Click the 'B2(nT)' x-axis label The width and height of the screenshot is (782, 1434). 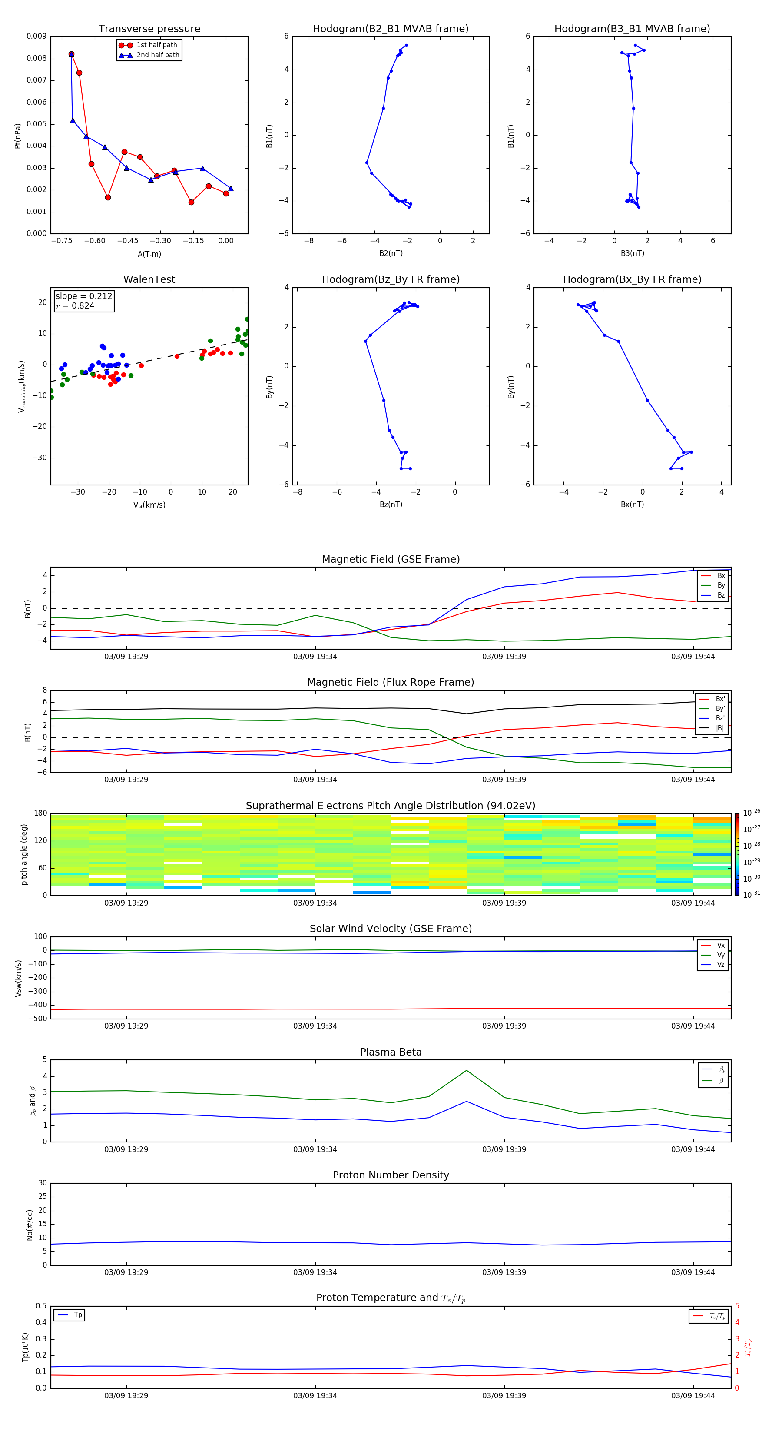point(391,253)
